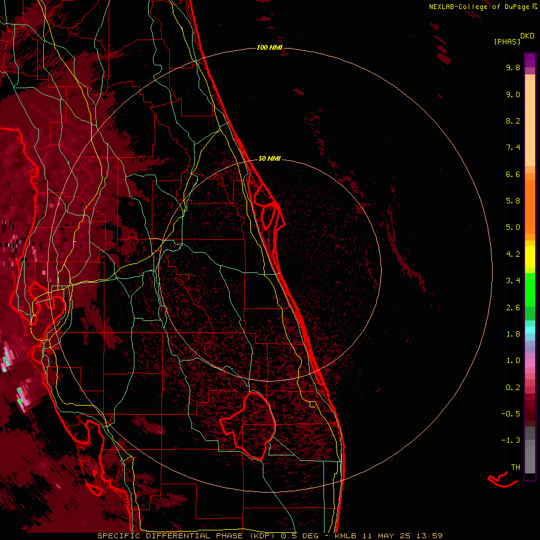This screenshot has height=540, width=540.
Task: Click the DKD product code label
Action: coord(527,36)
